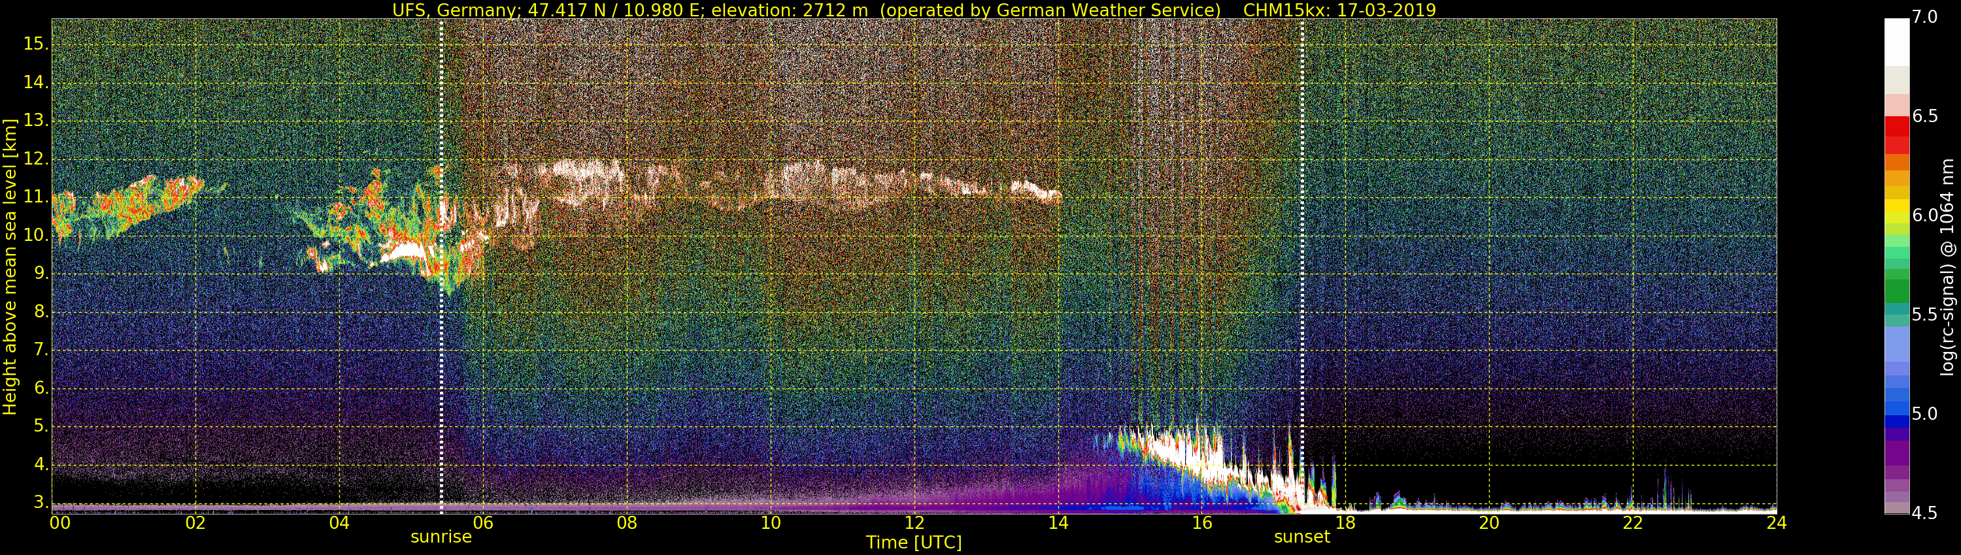Click the red segment of the colorbar
Viewport: 1961px width, 555px height.
pos(1896,135)
